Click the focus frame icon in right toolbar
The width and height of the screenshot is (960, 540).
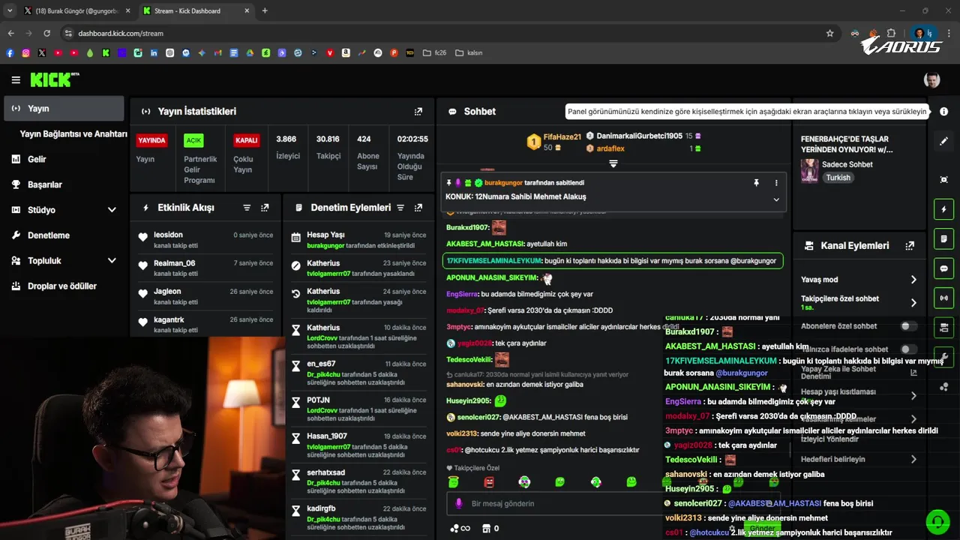[943, 179]
